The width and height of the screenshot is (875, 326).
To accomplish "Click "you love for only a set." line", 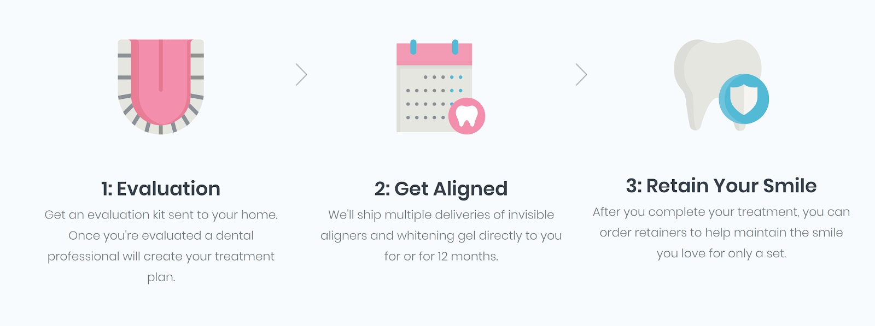I will [x=721, y=253].
